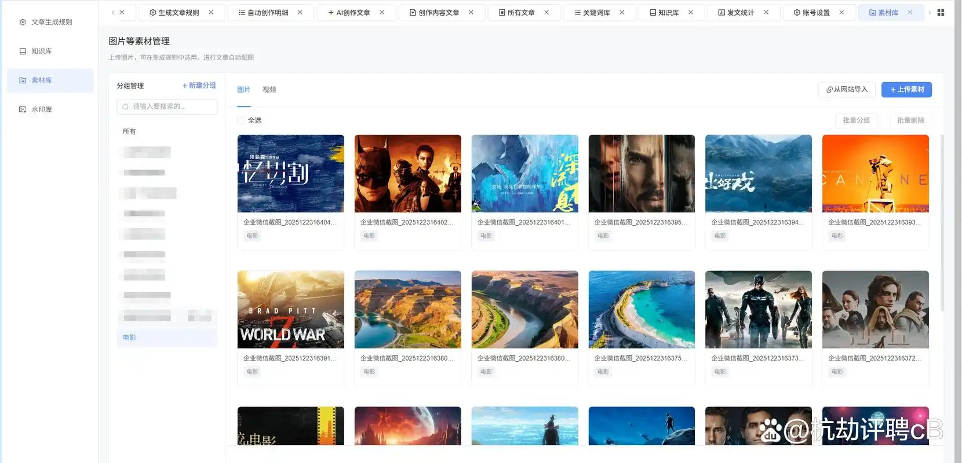Click the image grid vertical scrollbar
The image size is (962, 463).
tap(942, 223)
